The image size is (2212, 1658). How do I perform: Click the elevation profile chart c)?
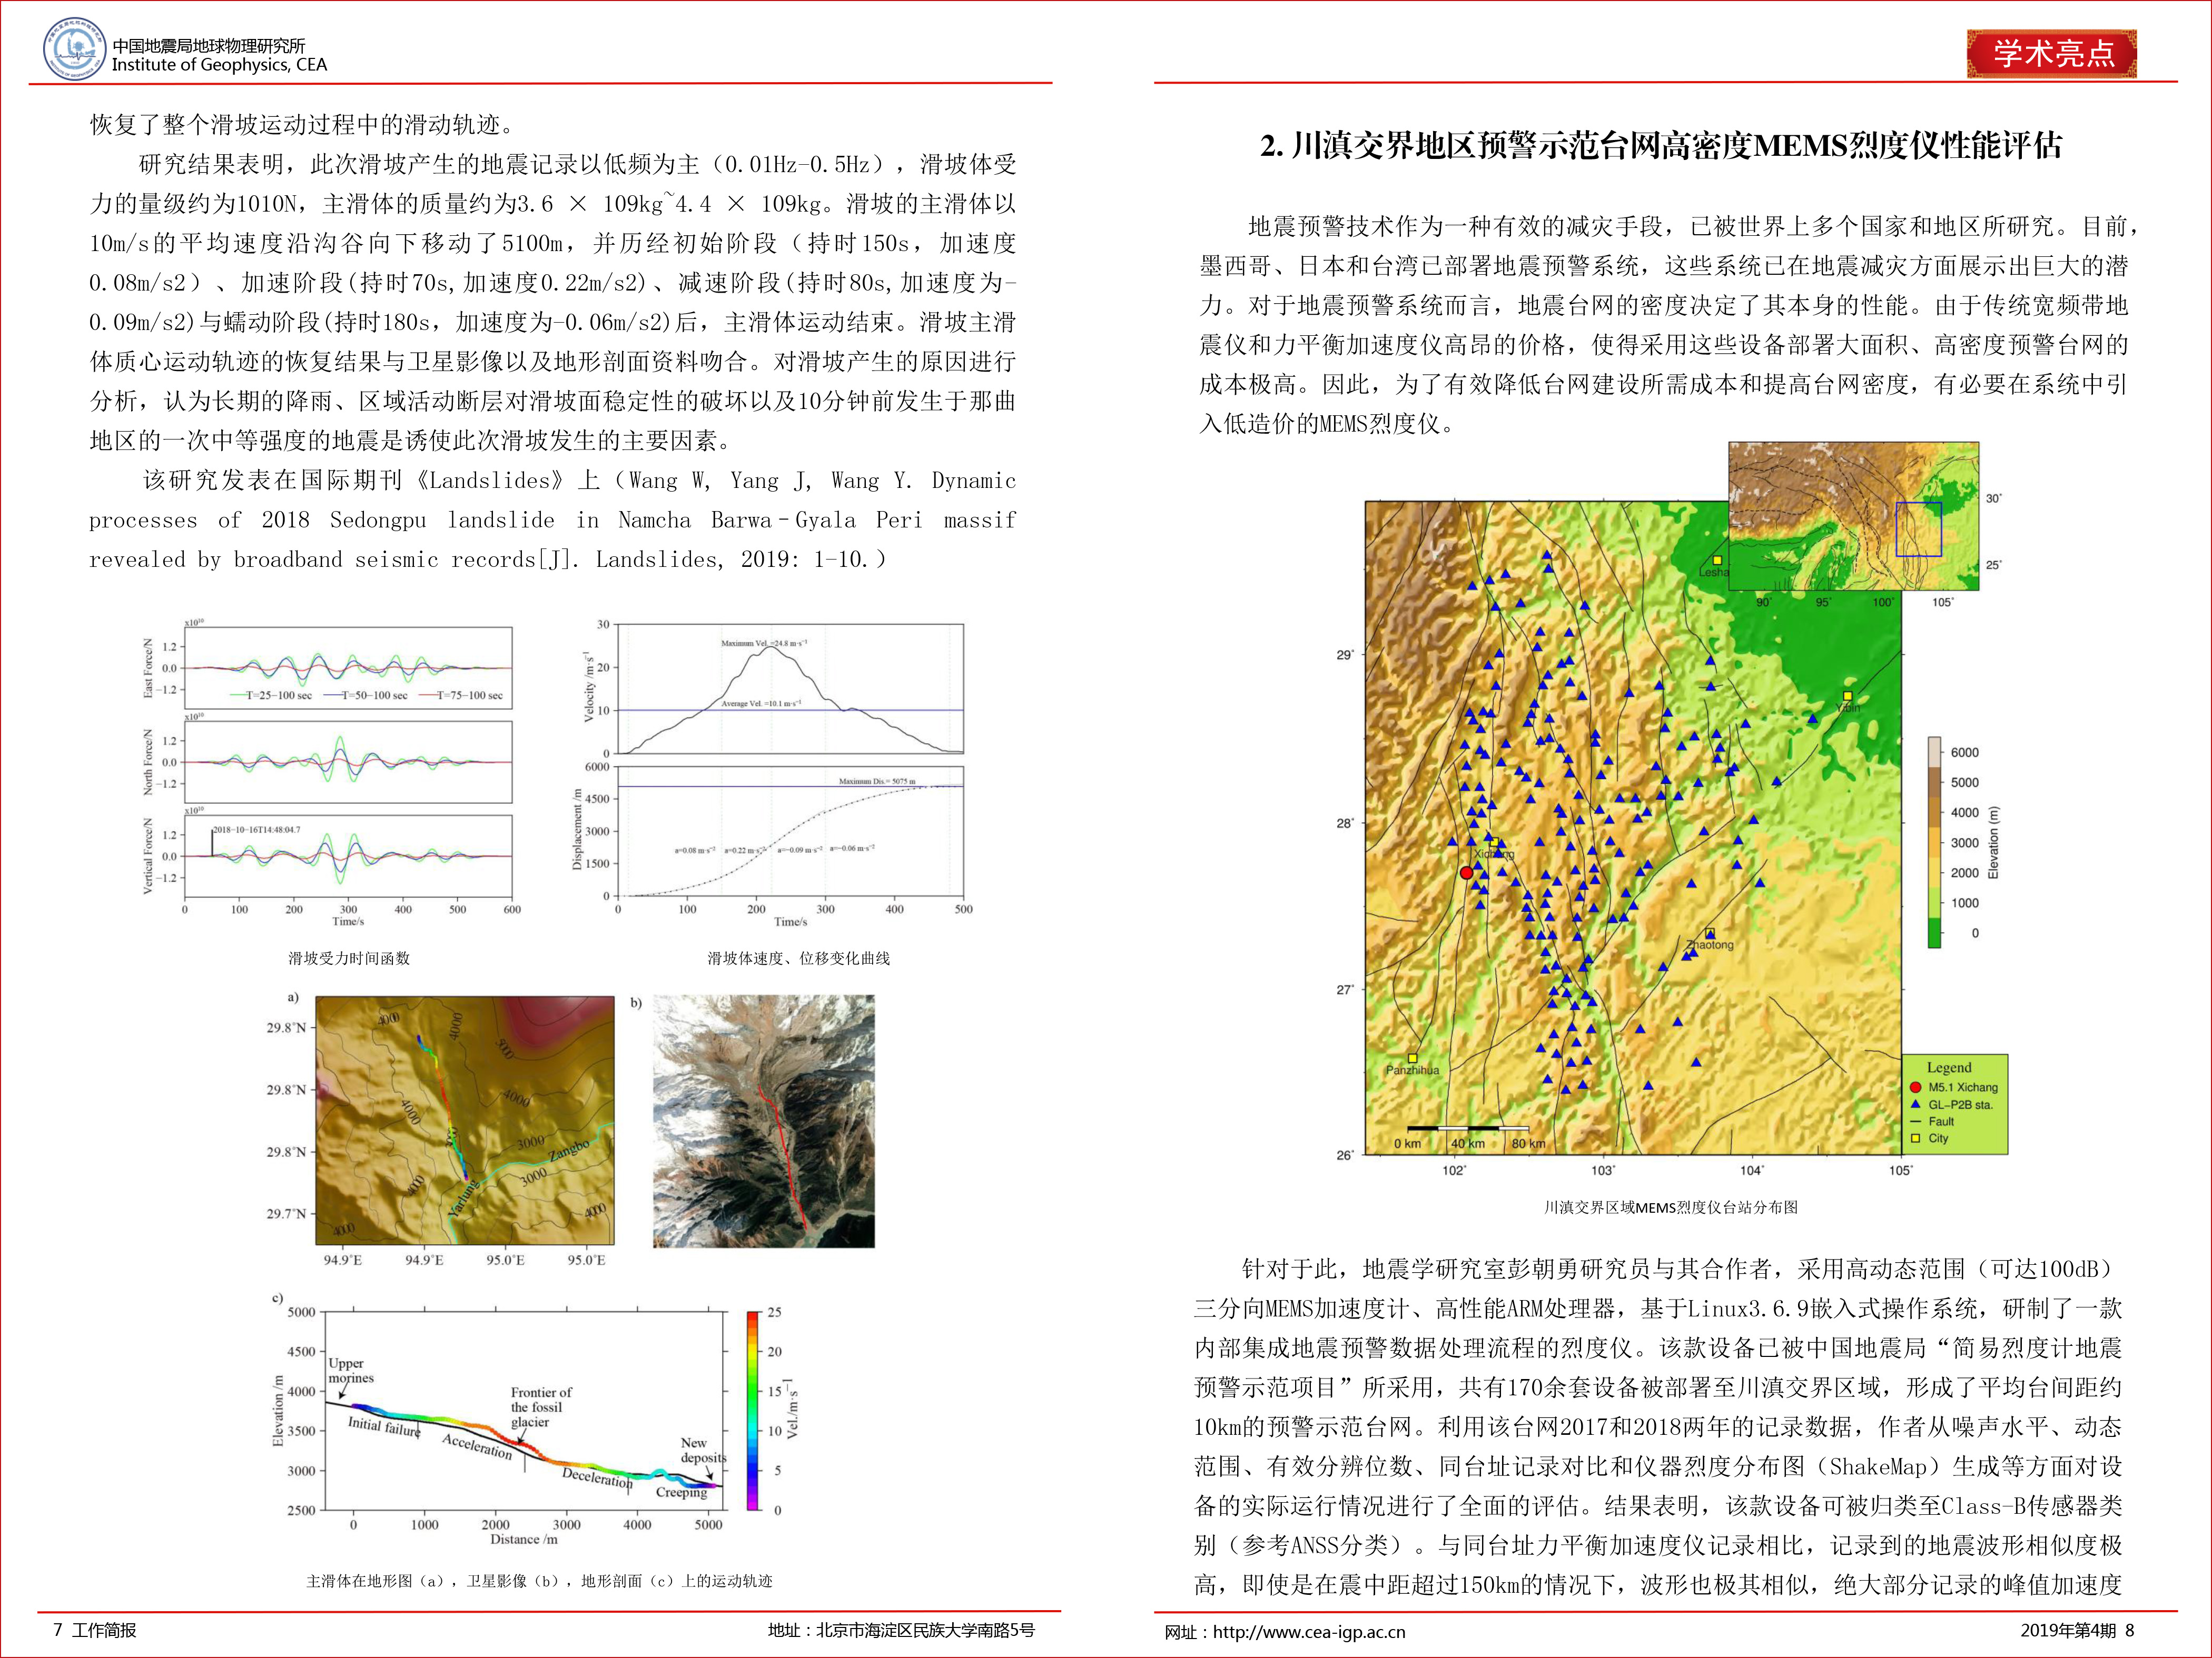click(x=525, y=1410)
